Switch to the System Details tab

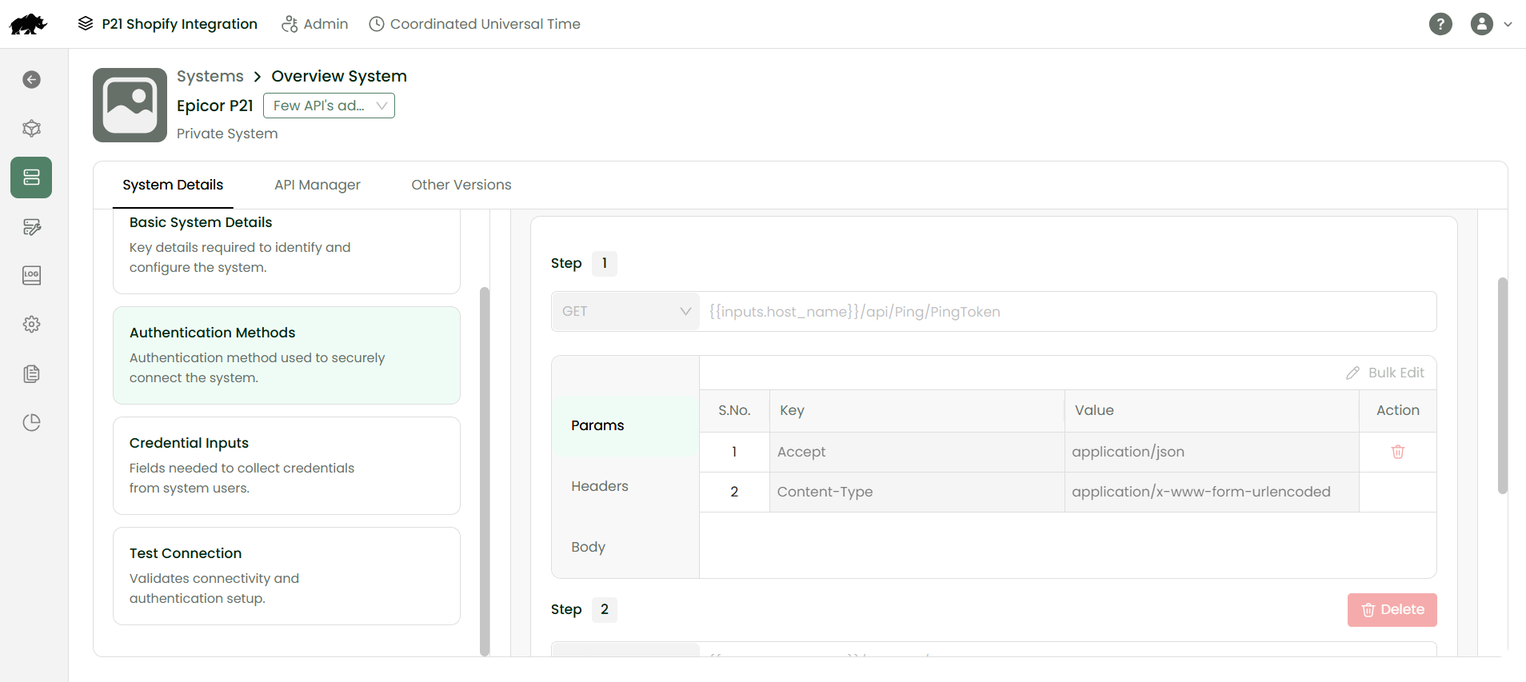click(x=173, y=185)
